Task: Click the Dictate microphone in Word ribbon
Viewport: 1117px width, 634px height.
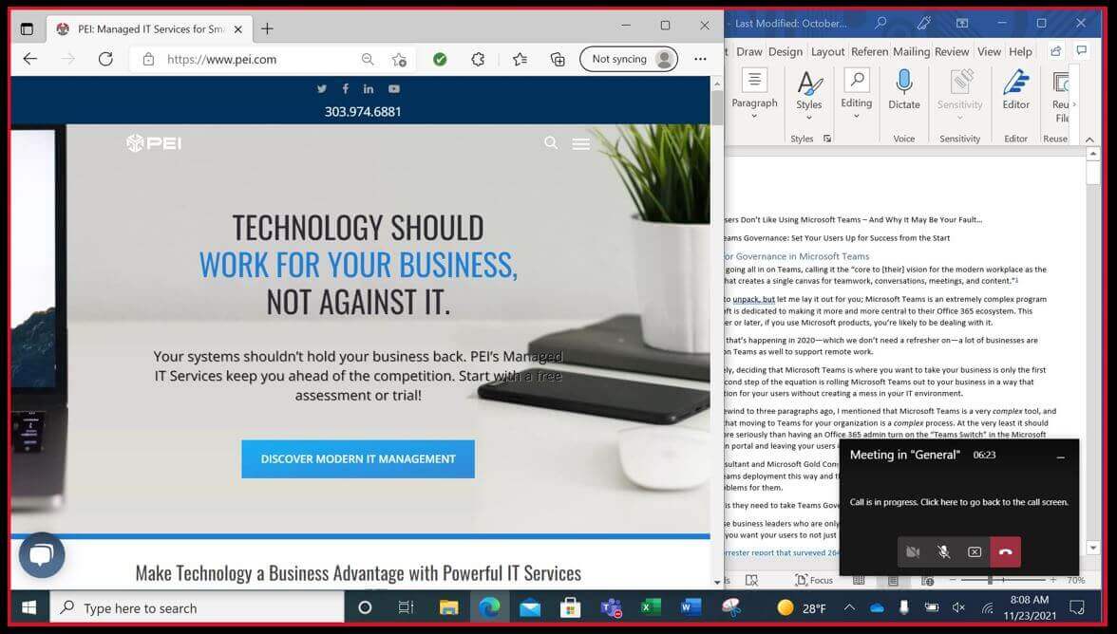Action: point(904,89)
